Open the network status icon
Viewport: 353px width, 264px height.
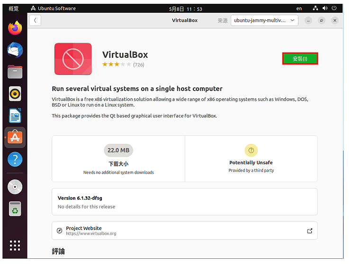[316, 9]
